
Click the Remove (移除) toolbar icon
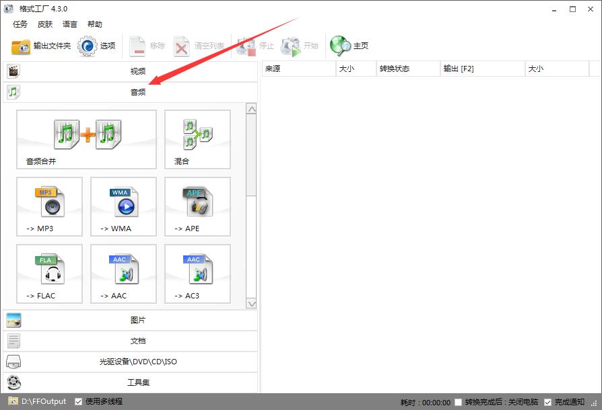point(137,46)
